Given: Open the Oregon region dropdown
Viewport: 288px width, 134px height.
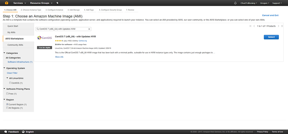Looking at the screenshot, I should coord(265,3).
